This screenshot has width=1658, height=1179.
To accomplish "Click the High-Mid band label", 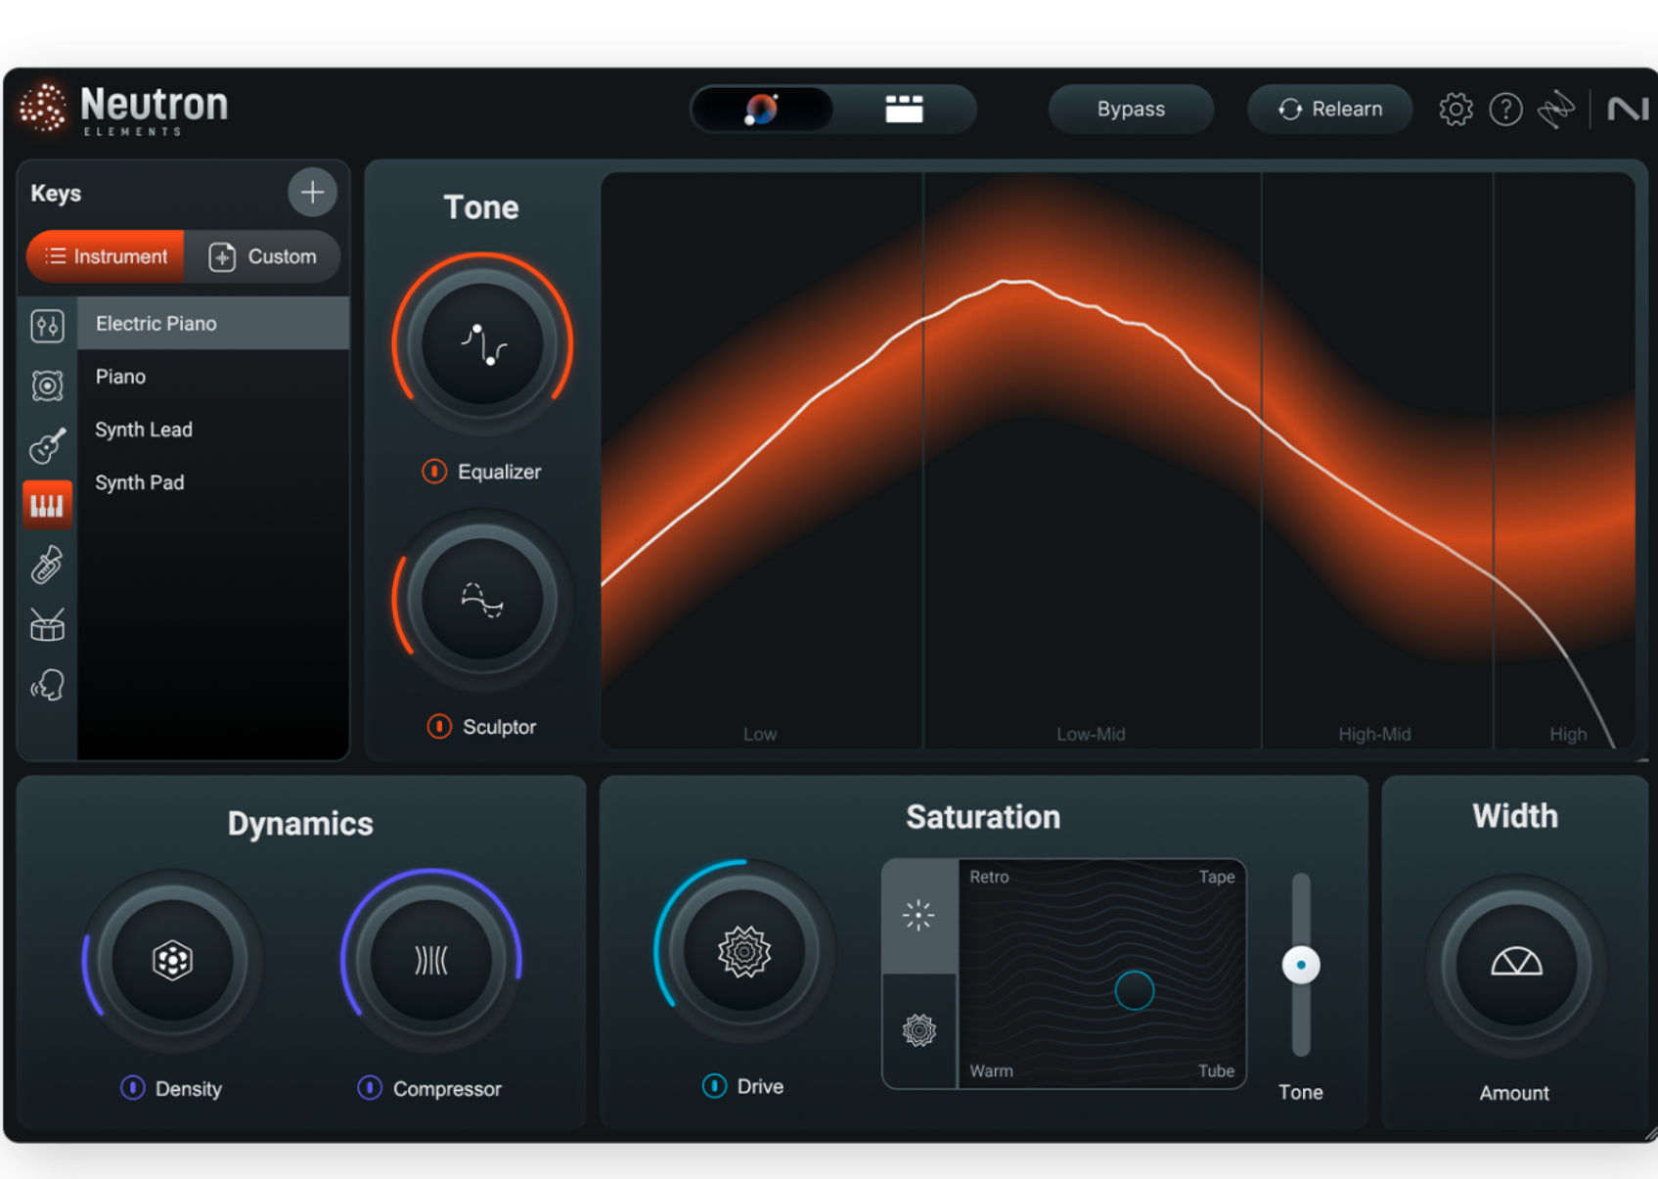I will (1374, 734).
